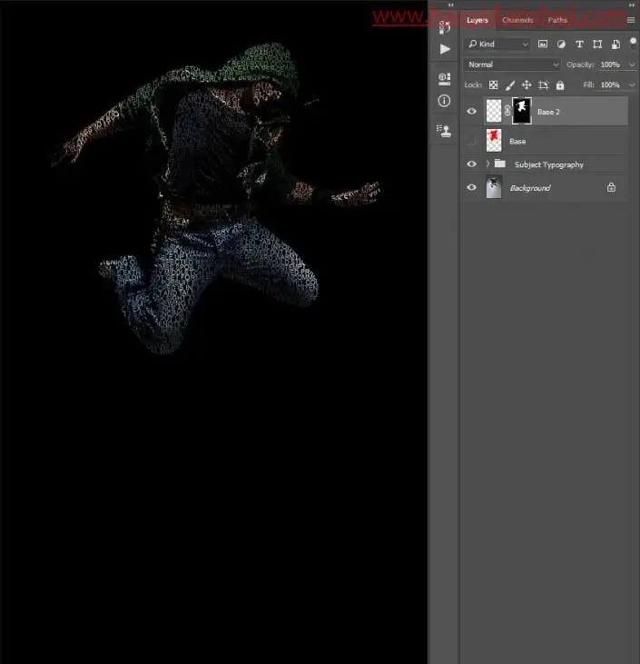Screen dimensions: 640x664
Task: Lock all layer attributes
Action: coord(560,85)
